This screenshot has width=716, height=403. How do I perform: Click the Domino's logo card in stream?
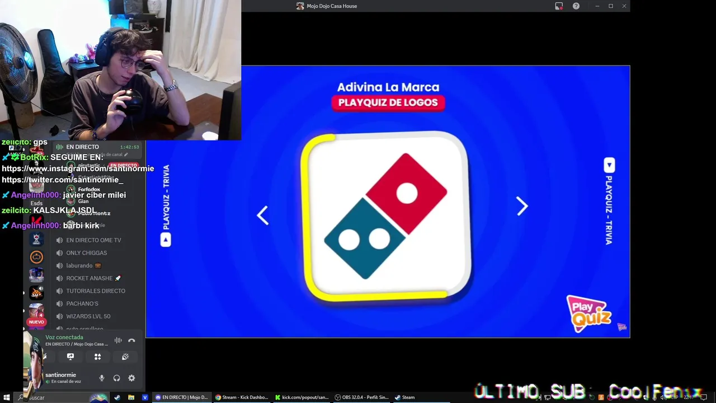(386, 217)
